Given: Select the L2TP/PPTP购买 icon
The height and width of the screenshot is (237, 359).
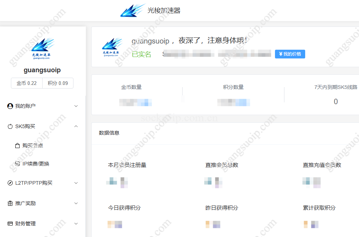Looking at the screenshot, I should point(9,183).
